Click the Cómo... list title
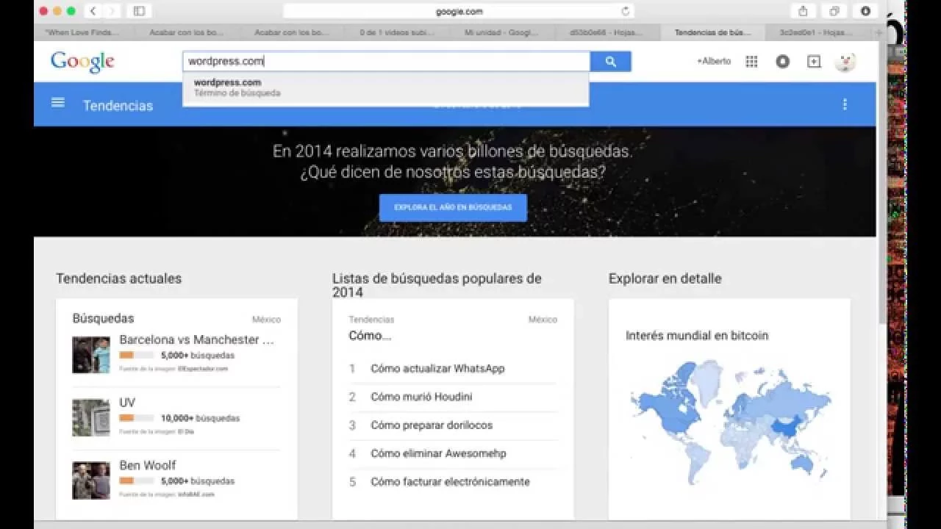This screenshot has height=529, width=941. click(370, 336)
